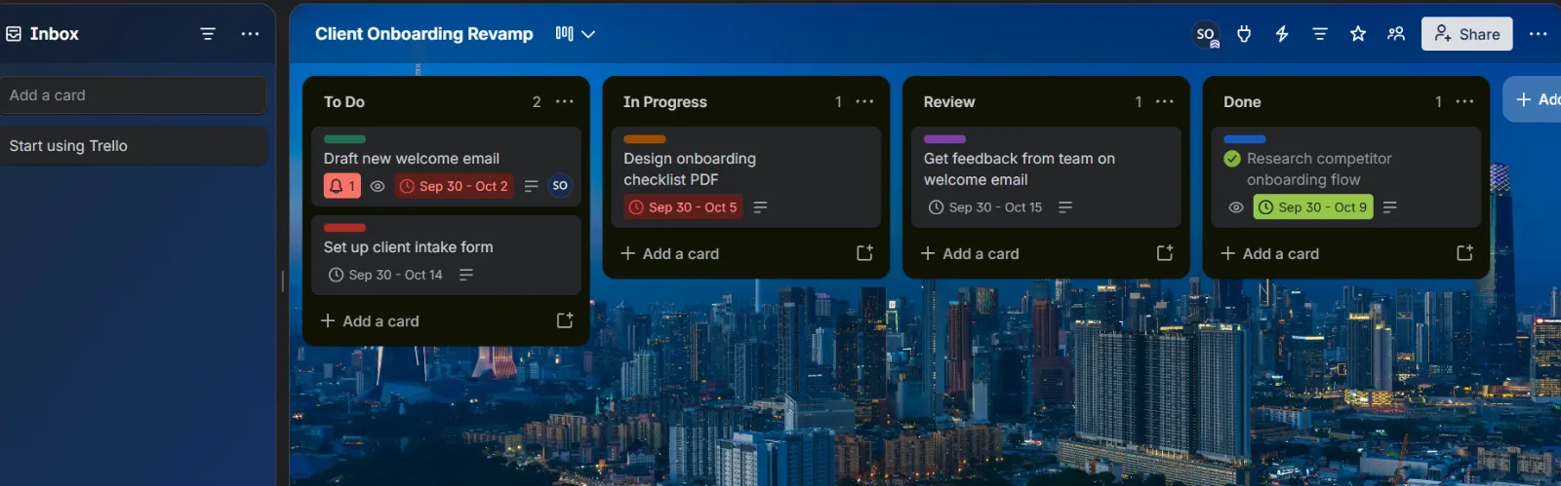Click the description icon on Set up client intake form

[x=466, y=275]
